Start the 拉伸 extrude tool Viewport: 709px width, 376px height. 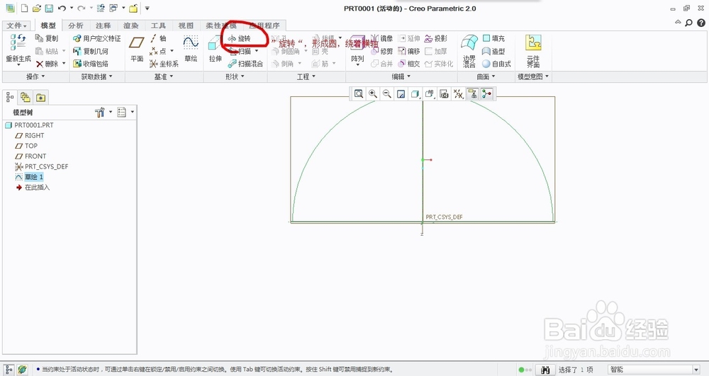point(216,49)
